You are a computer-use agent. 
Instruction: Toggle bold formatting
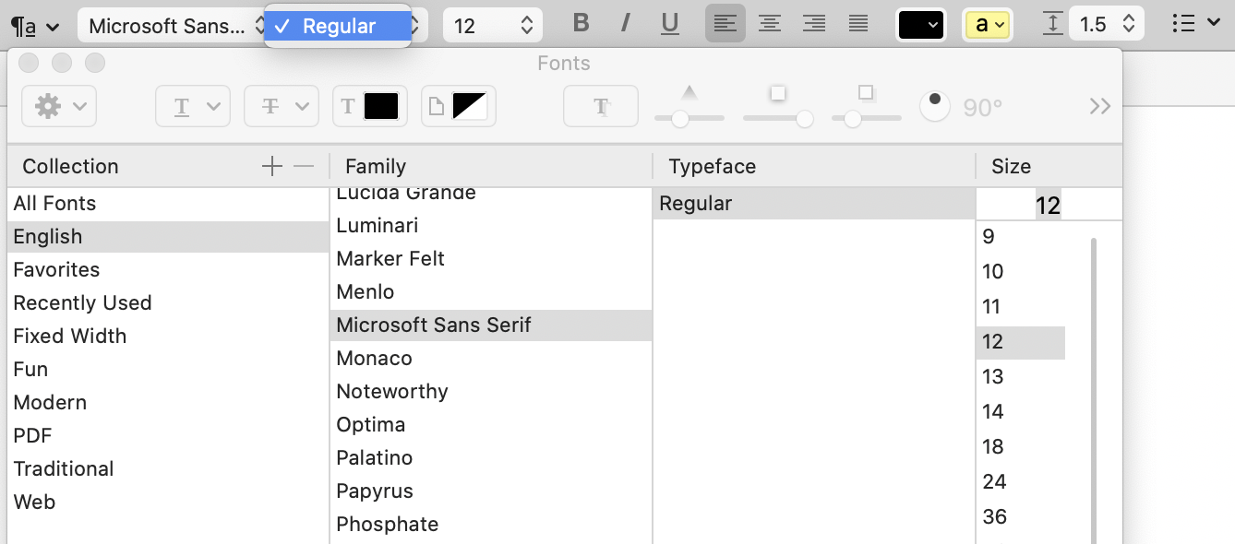pyautogui.click(x=581, y=24)
